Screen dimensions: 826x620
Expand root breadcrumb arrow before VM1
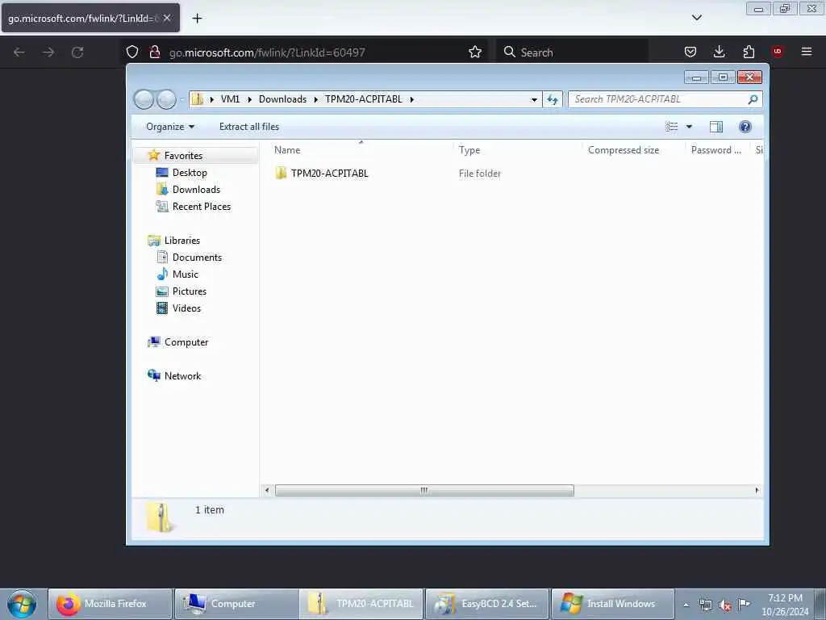[212, 99]
